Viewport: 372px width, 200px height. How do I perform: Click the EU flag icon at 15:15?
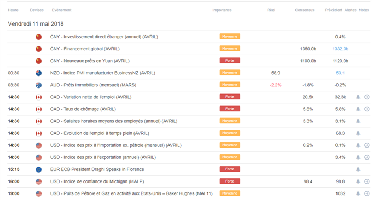pyautogui.click(x=39, y=169)
